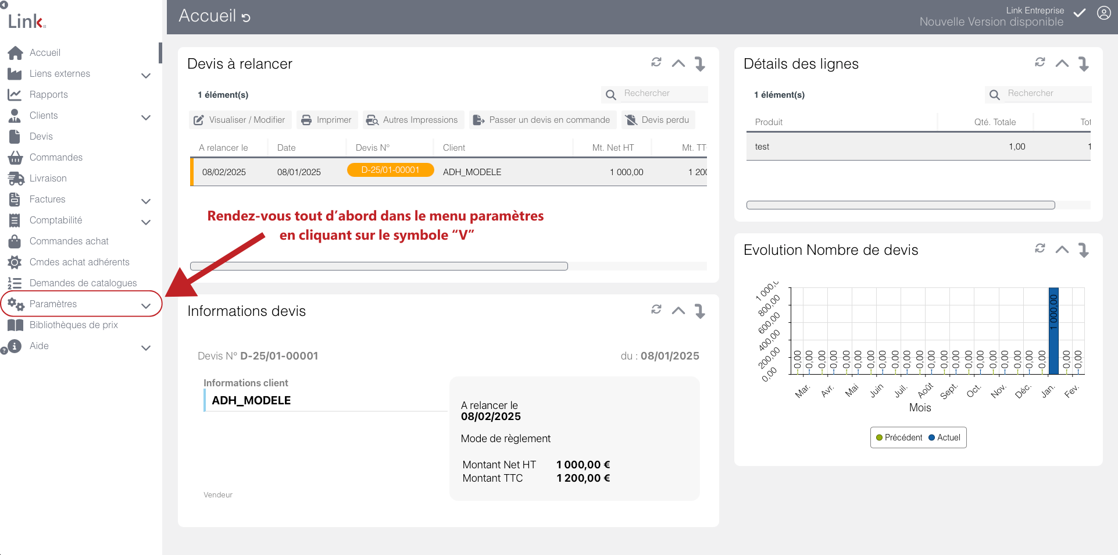
Task: Click horizontal scrollbar in Devis à relancer table
Action: (x=379, y=266)
